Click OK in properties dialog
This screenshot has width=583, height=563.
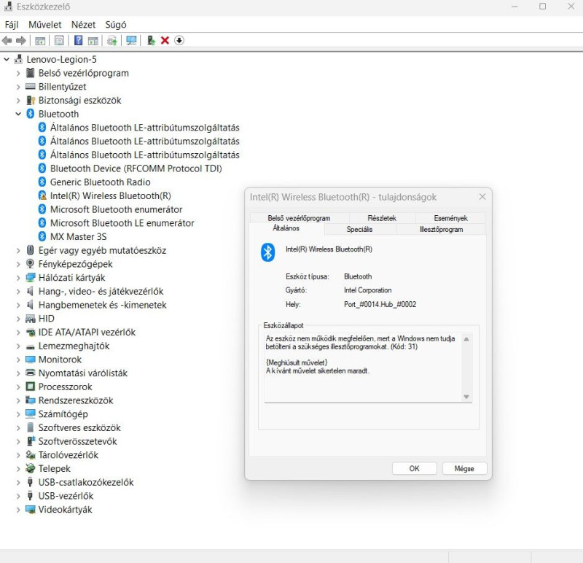(x=414, y=468)
